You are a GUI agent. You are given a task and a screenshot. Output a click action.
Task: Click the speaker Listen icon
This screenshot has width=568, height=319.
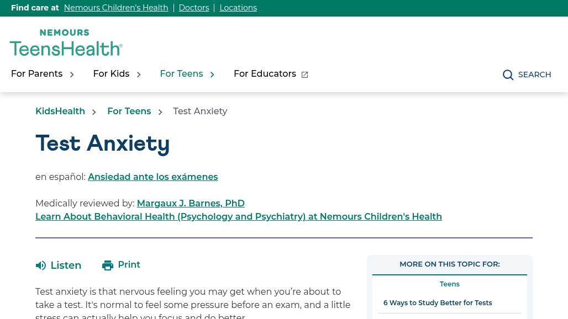pos(41,266)
